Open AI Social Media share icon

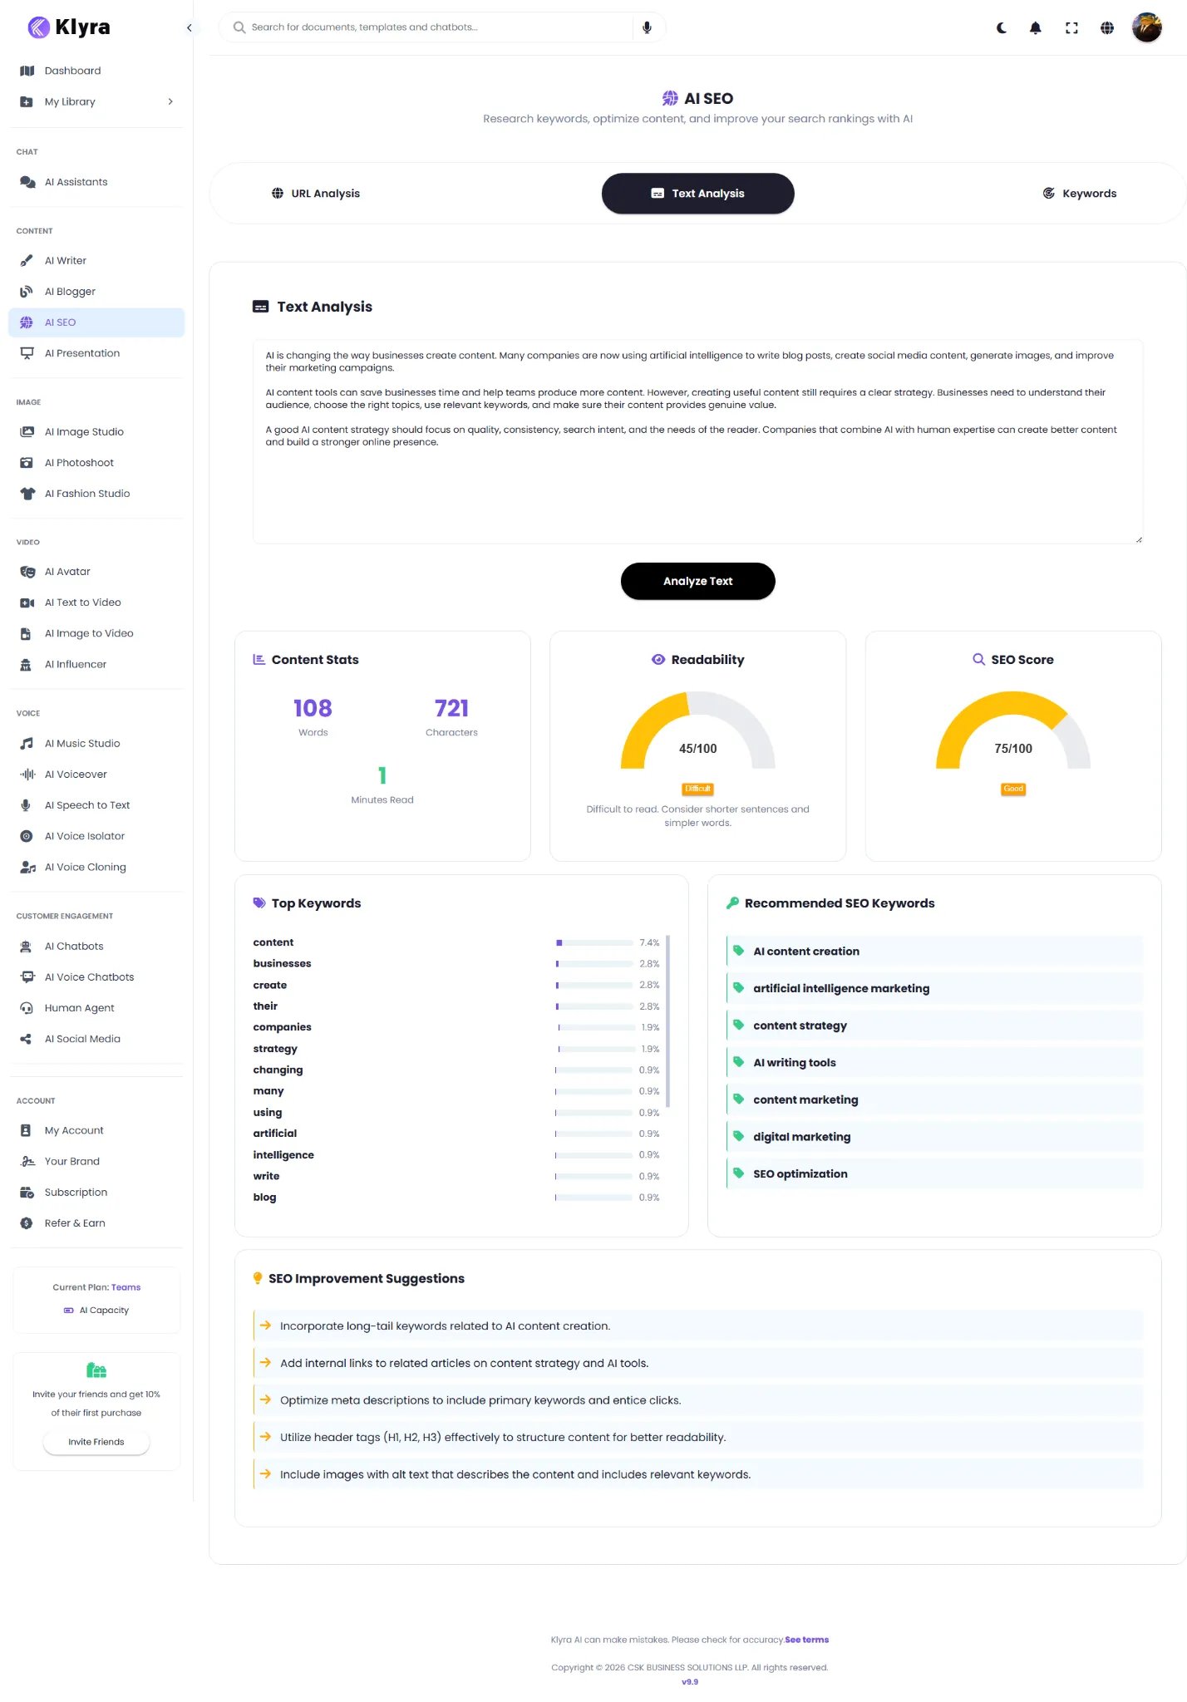(x=27, y=1039)
